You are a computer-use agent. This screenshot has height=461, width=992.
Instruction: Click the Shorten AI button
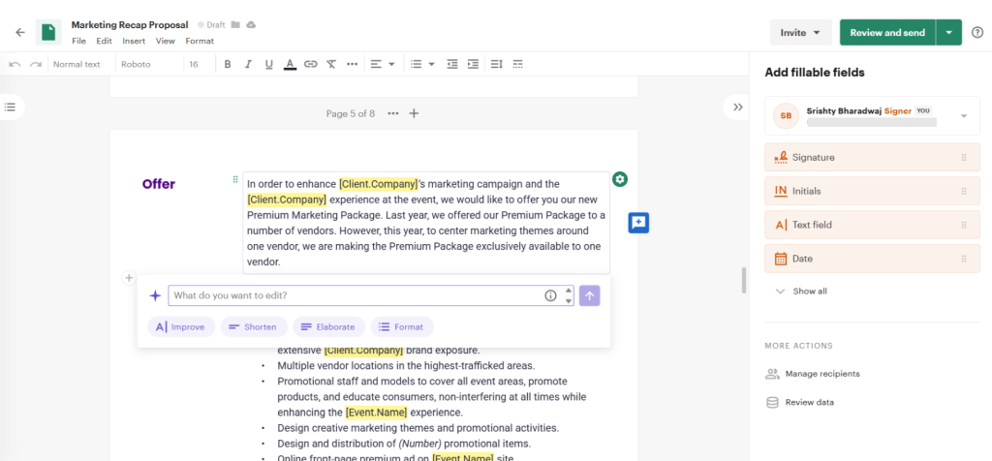[253, 327]
